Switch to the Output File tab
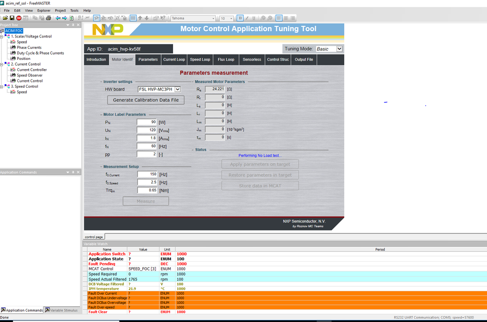Image resolution: width=487 pixels, height=322 pixels. (304, 59)
